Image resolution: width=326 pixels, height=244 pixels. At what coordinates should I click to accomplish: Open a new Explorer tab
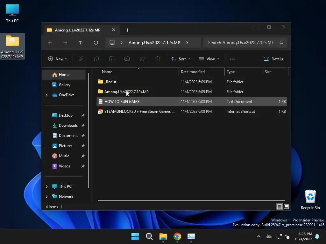127,30
